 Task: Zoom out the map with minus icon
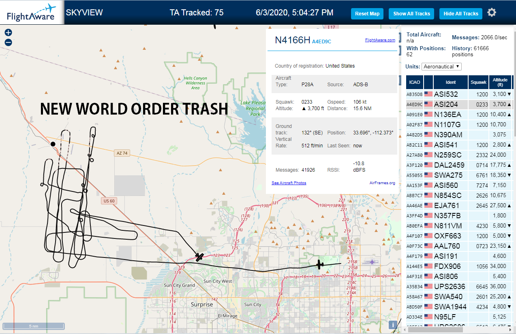8,42
